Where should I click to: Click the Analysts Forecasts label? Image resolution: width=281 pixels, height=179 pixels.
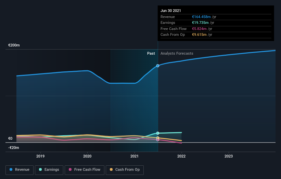pos(177,53)
